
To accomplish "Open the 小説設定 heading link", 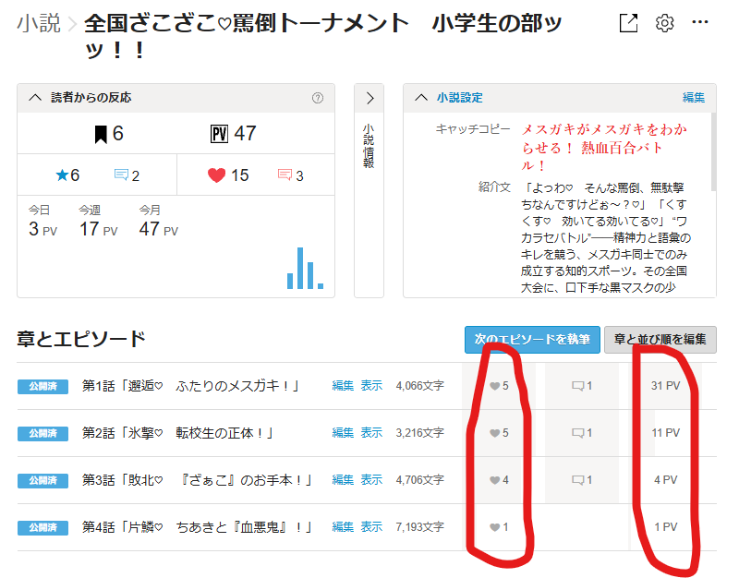I will [459, 98].
